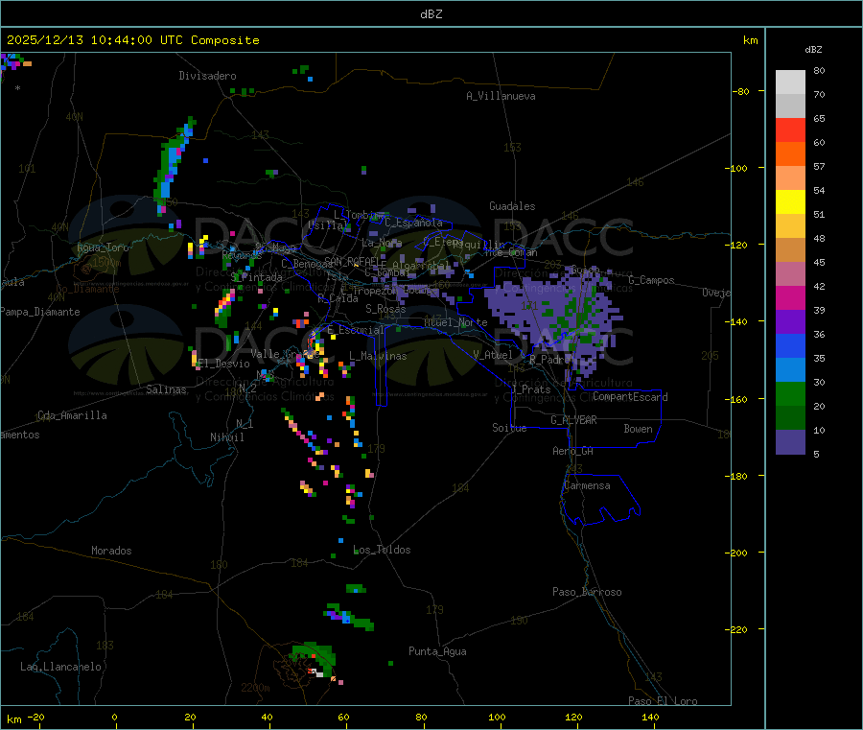Click the 20 dBZ green legend swatch
This screenshot has width=863, height=730.
790,393
